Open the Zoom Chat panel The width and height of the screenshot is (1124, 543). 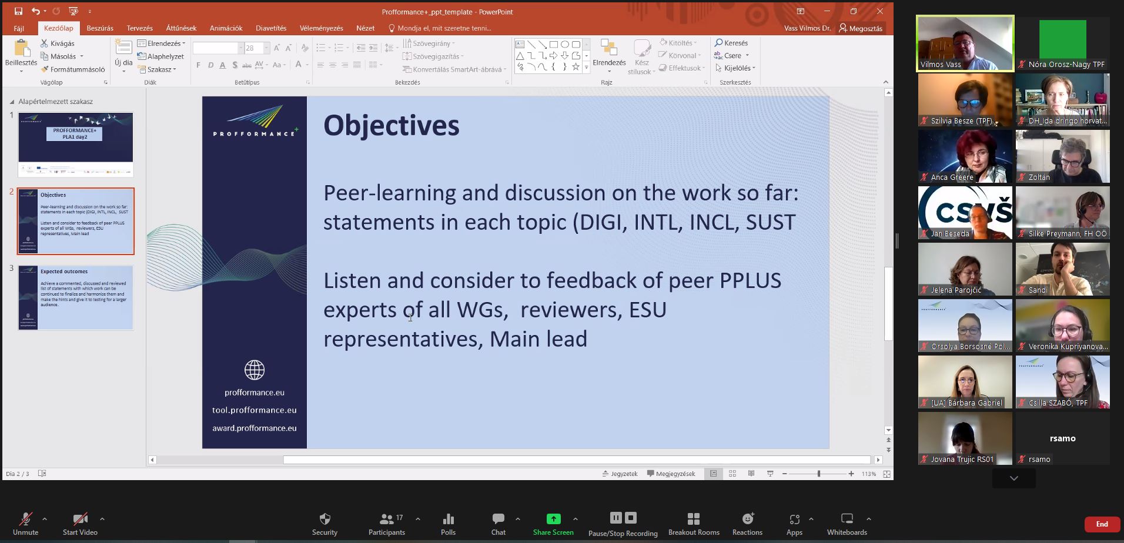(498, 524)
